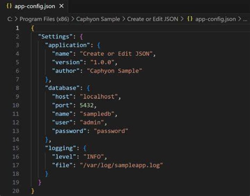Open the app-config.json breadcrumb item
The height and width of the screenshot is (196, 250).
pos(216,19)
